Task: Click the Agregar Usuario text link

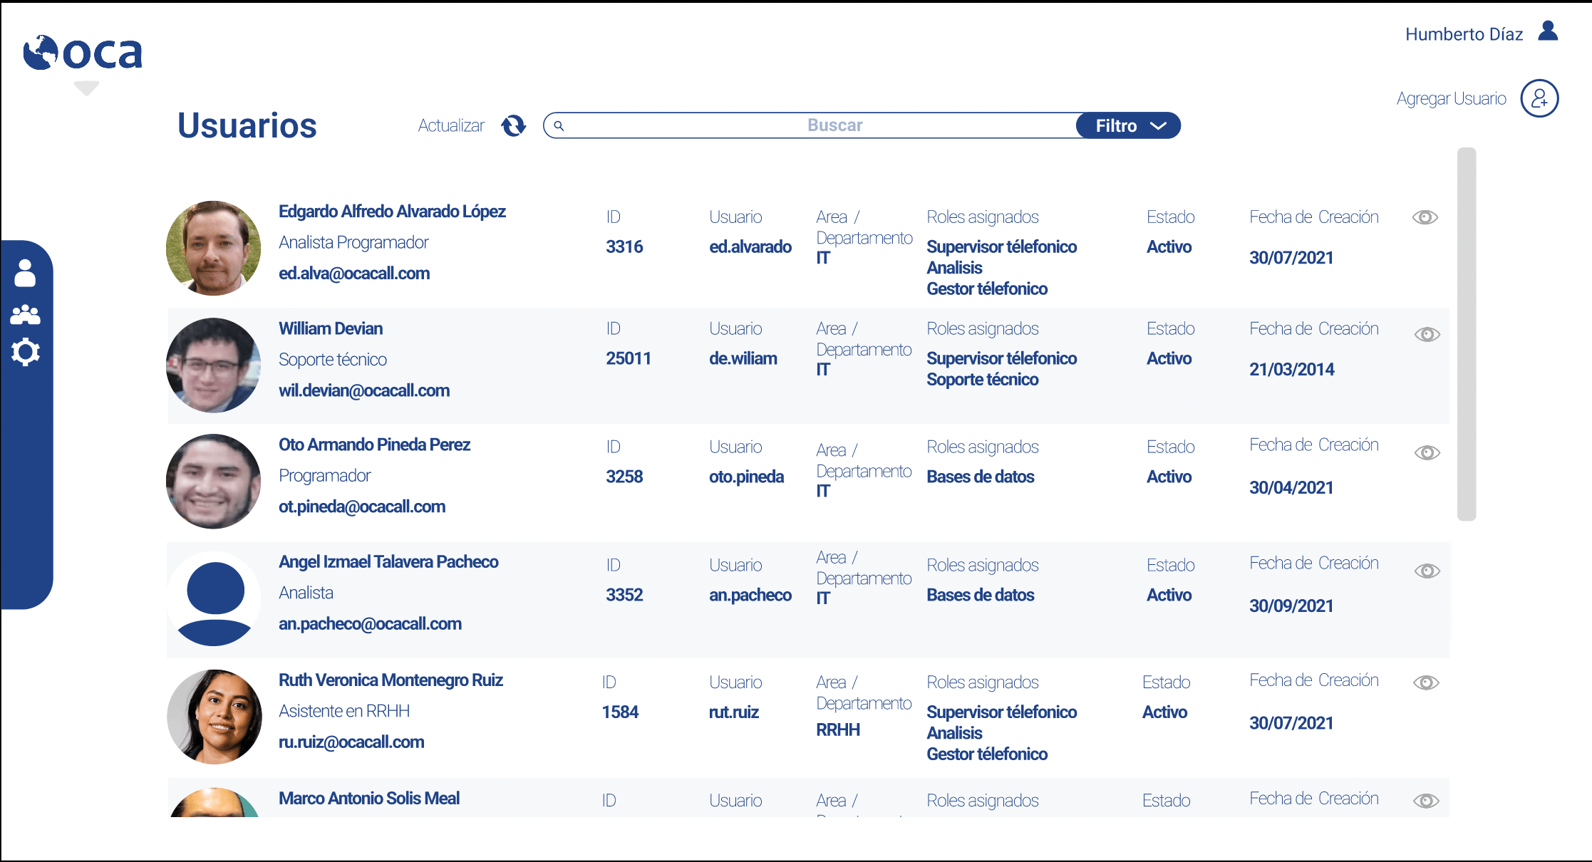Action: (x=1451, y=98)
